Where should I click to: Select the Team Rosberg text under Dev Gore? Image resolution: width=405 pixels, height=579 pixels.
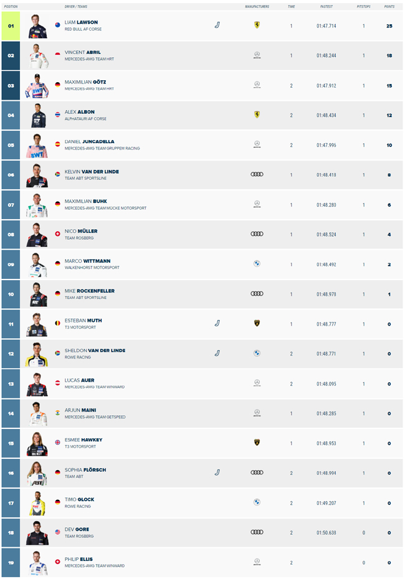pos(79,536)
